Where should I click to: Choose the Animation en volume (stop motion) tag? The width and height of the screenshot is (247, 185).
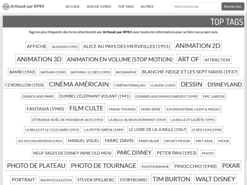(120, 59)
